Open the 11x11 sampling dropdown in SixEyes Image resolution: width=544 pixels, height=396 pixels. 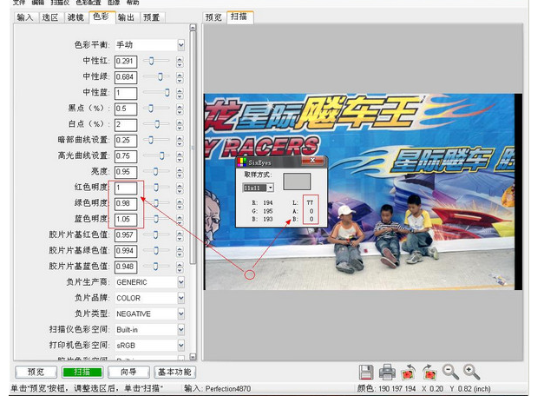[271, 188]
